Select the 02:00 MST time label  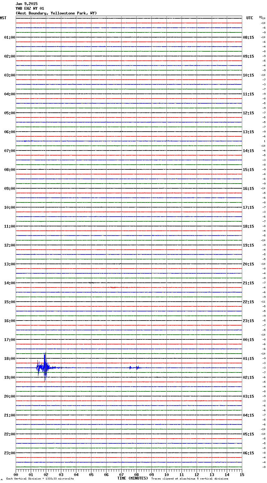click(x=10, y=56)
